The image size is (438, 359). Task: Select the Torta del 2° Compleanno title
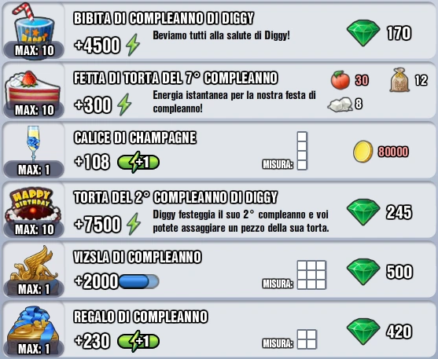click(175, 197)
